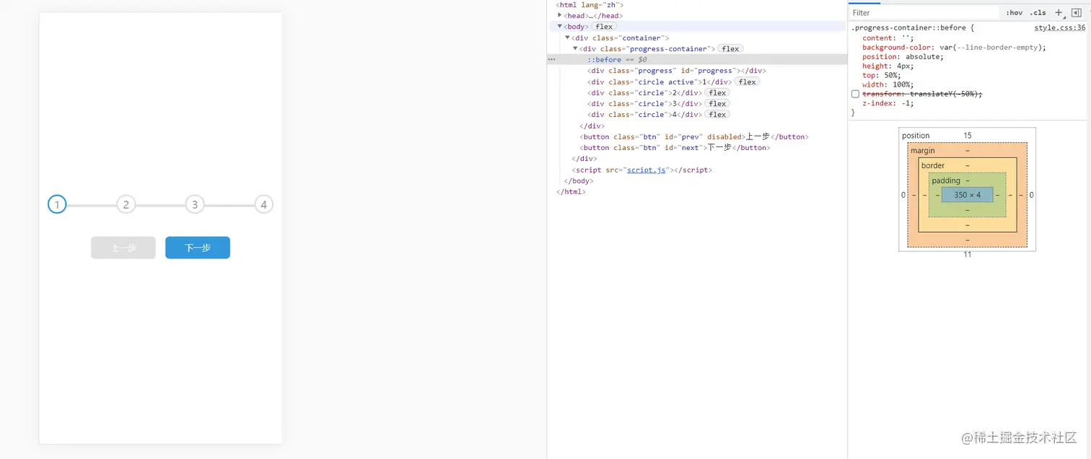Toggle the .cls class editor button

point(1038,13)
